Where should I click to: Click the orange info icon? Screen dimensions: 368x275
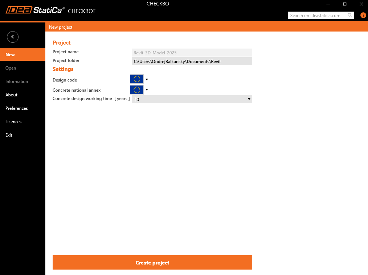coord(363,15)
